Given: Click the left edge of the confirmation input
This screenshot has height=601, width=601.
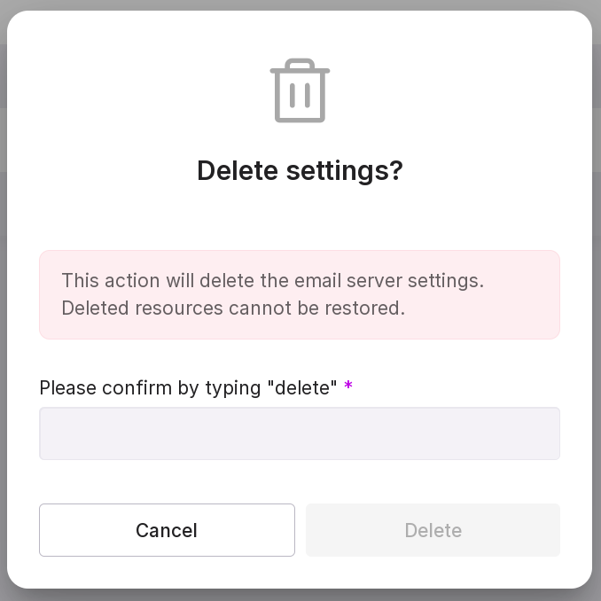Looking at the screenshot, I should coord(48,433).
